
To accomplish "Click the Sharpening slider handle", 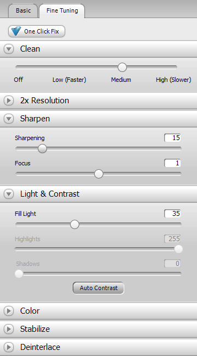I will coord(42,149).
